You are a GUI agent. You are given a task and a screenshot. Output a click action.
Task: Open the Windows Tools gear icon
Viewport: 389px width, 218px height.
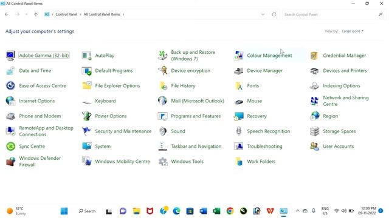coord(163,162)
